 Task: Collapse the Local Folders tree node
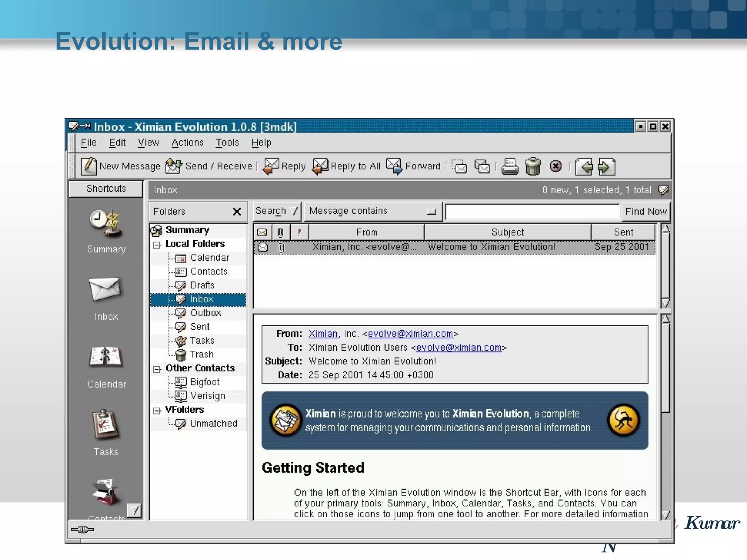[157, 245]
